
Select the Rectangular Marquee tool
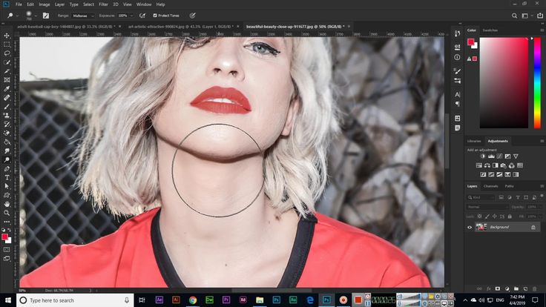[7, 44]
